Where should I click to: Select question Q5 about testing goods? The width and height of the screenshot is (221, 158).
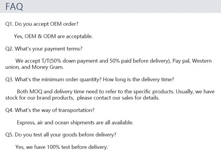(61, 135)
